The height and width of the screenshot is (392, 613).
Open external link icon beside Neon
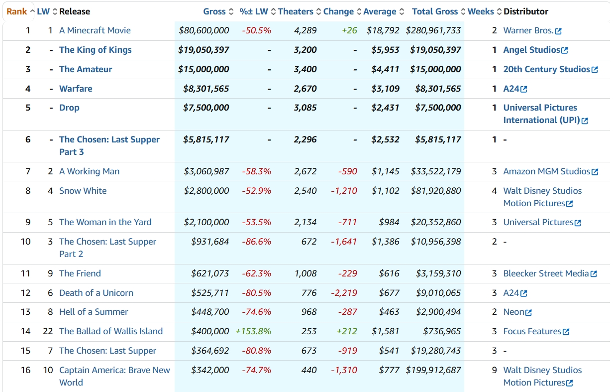[528, 313]
